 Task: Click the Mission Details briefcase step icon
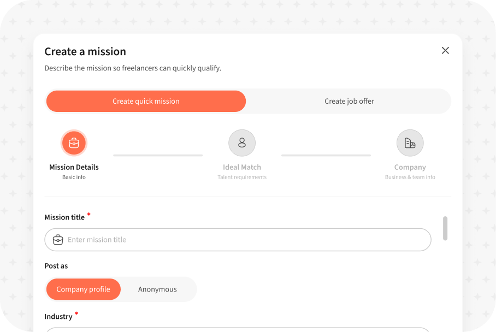[74, 143]
